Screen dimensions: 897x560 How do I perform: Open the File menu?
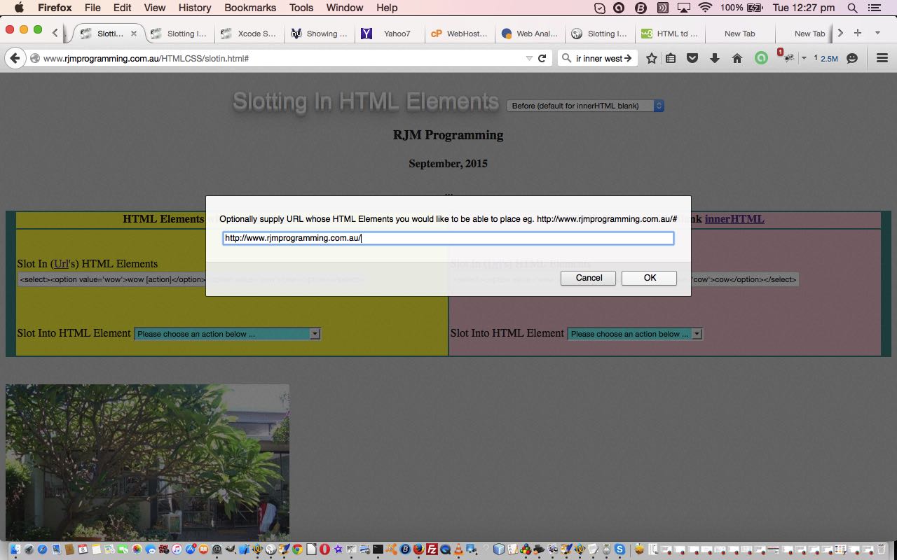(92, 8)
